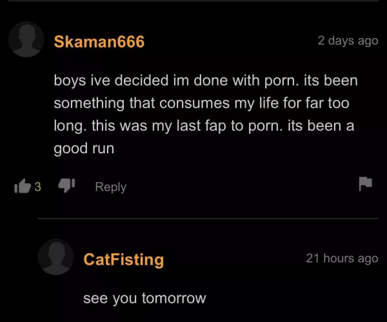The image size is (387, 322).
Task: Like Skaman666's comment with thumbs up
Action: (23, 186)
